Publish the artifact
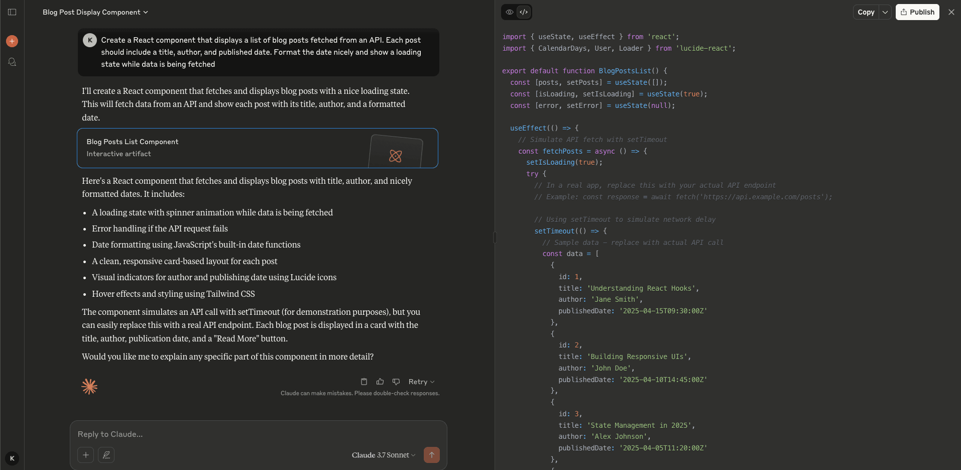 917,12
